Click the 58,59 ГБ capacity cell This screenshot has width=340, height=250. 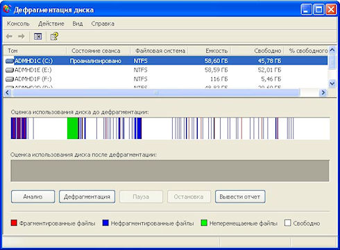(216, 70)
